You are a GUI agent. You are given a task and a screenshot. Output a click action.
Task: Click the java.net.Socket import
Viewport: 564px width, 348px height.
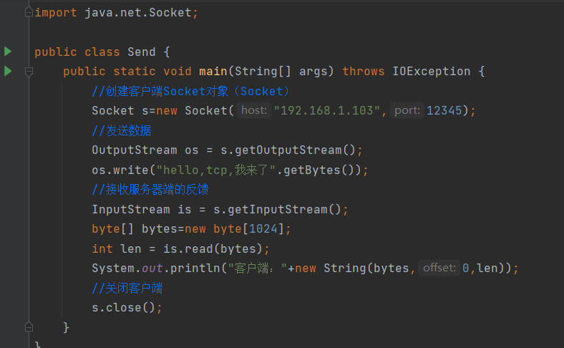tap(135, 13)
